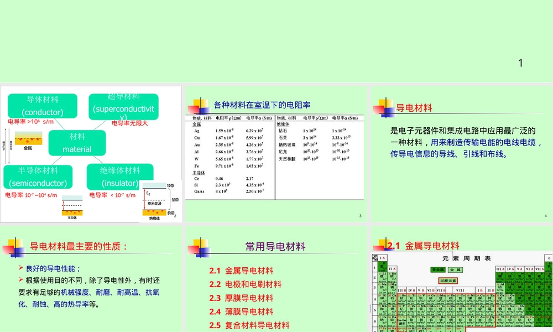Click the text 电导率 < 10⁻⁷ s/m
553x332 pixels.
click(x=112, y=195)
